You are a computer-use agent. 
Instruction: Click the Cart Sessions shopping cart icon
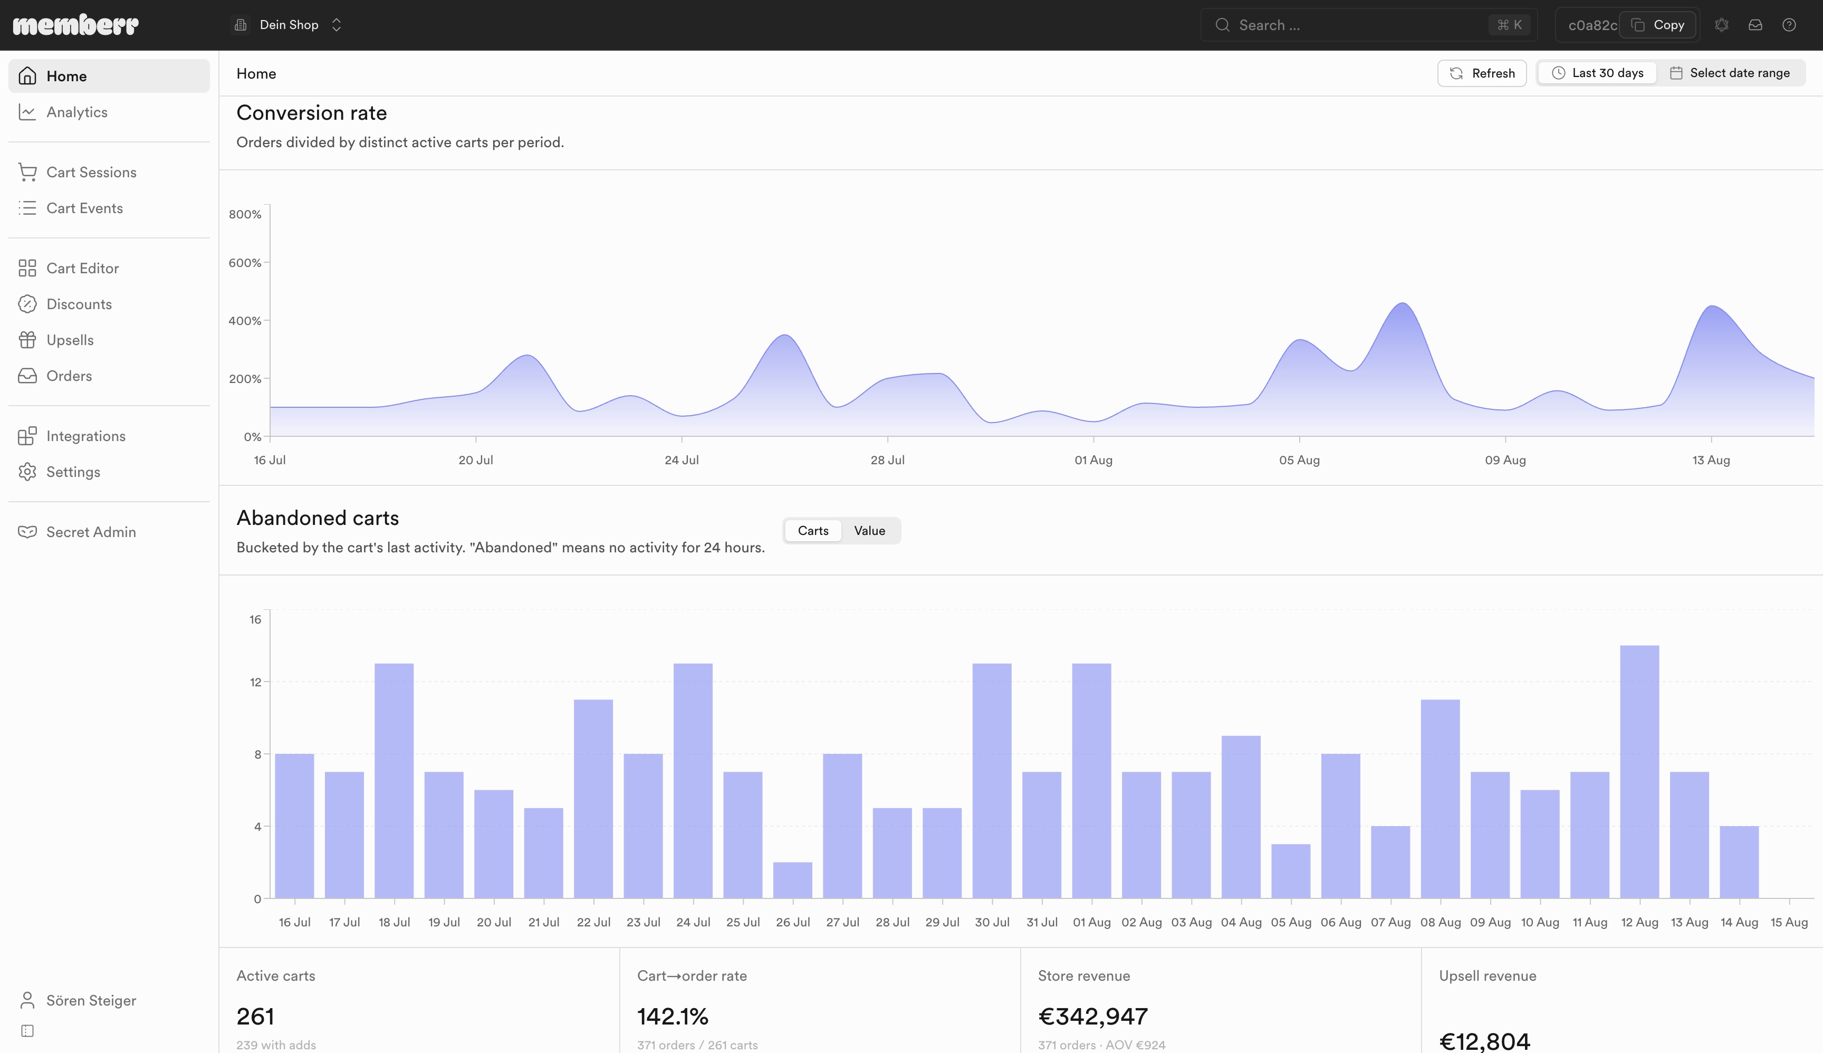point(27,172)
